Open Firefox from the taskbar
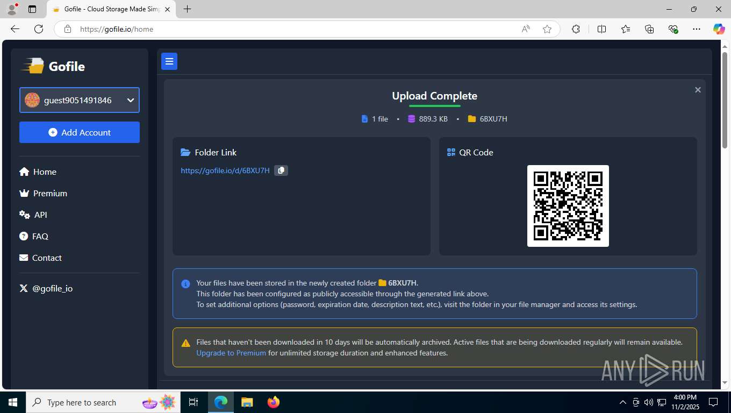731x413 pixels. (274, 402)
